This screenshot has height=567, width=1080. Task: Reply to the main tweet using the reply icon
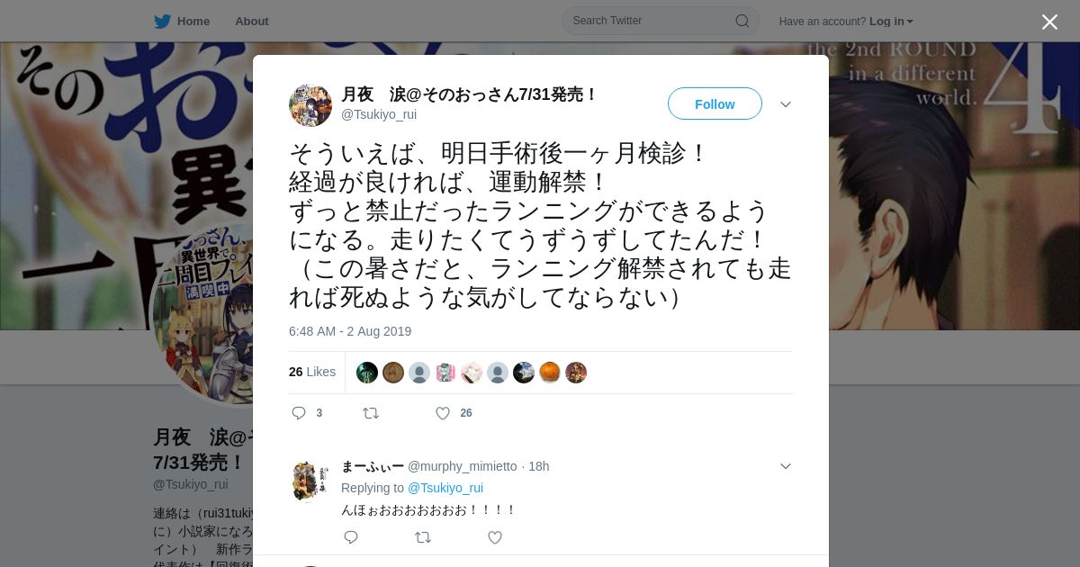(x=299, y=413)
